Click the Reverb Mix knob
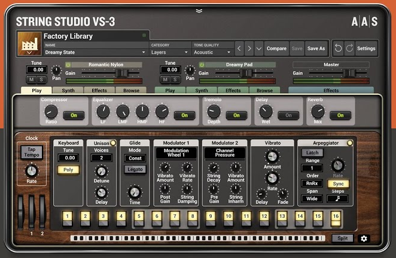This screenshot has width=396, height=258. [x=318, y=112]
